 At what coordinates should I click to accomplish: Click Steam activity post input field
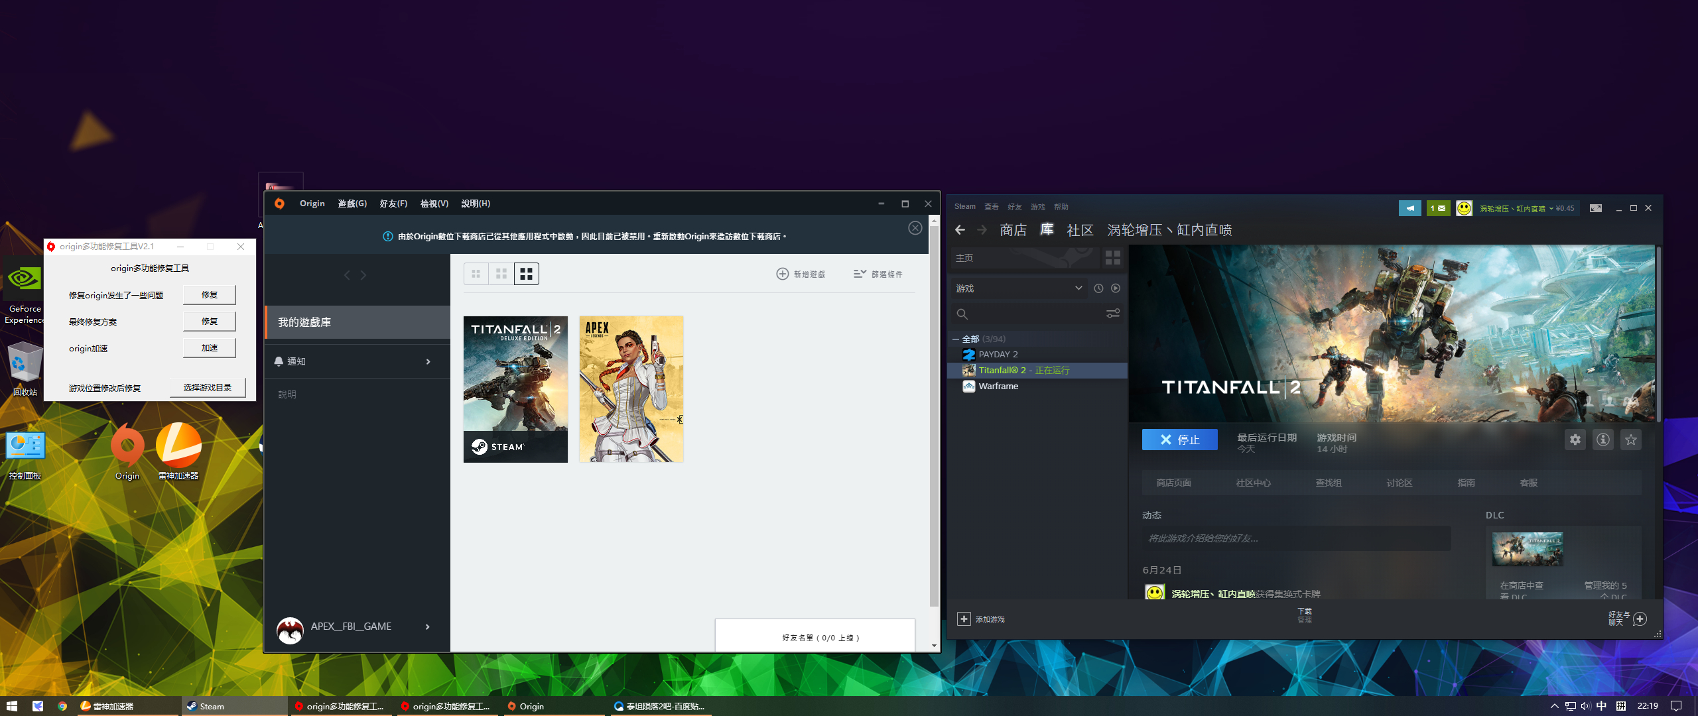1296,538
